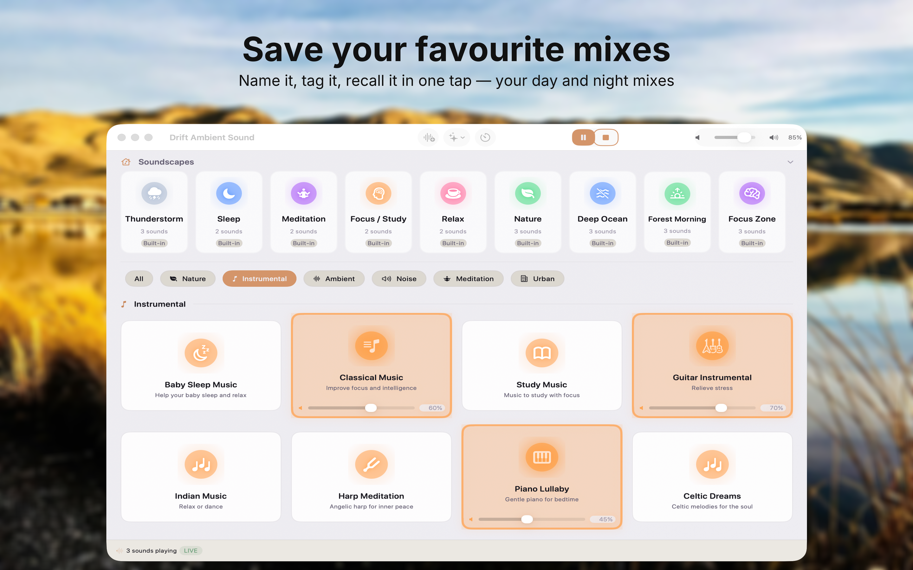This screenshot has width=913, height=570.
Task: Enable the Harp Meditation sound
Action: pyautogui.click(x=371, y=477)
